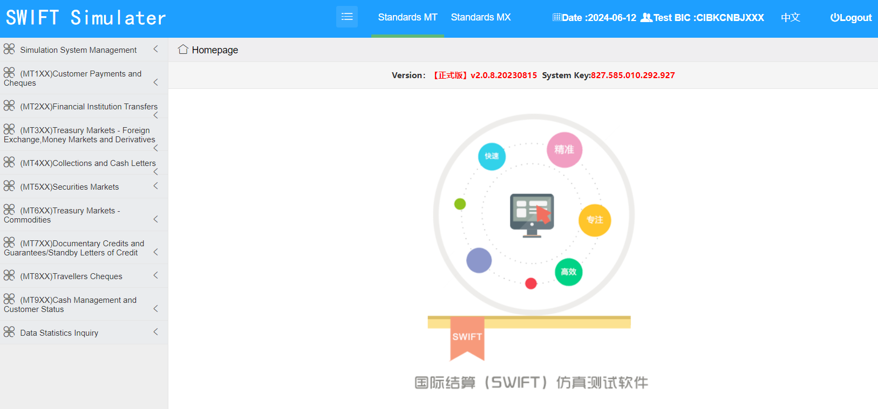Click the Logout power icon
This screenshot has height=409, width=878.
835,17
